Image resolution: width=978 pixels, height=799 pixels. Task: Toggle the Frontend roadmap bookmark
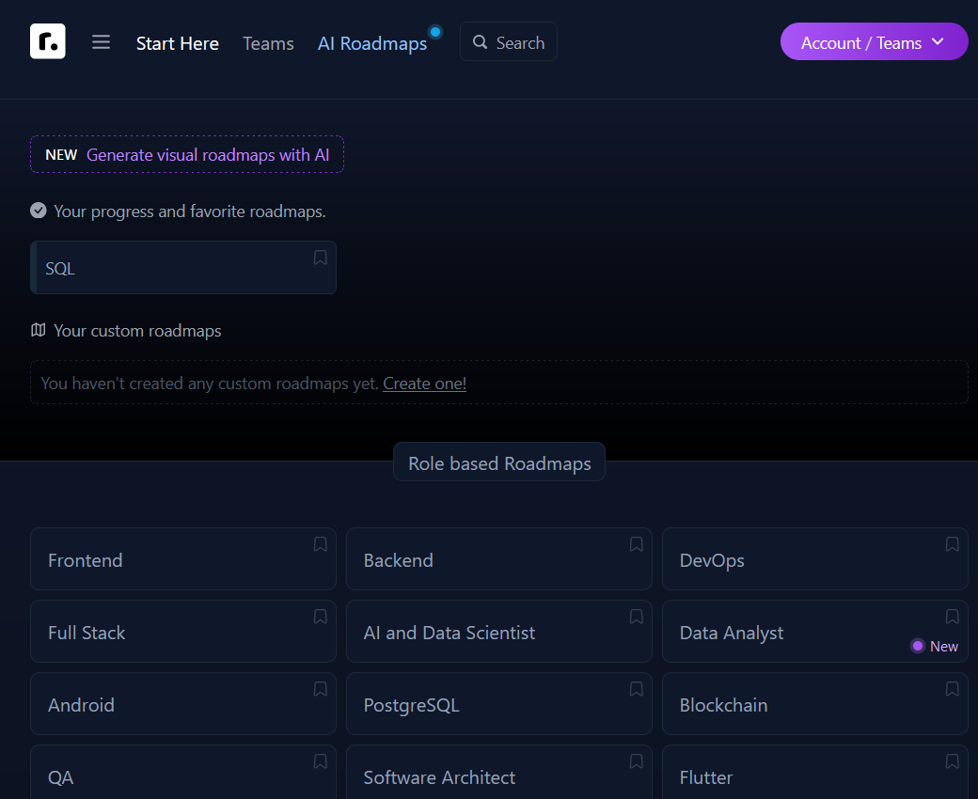(320, 544)
